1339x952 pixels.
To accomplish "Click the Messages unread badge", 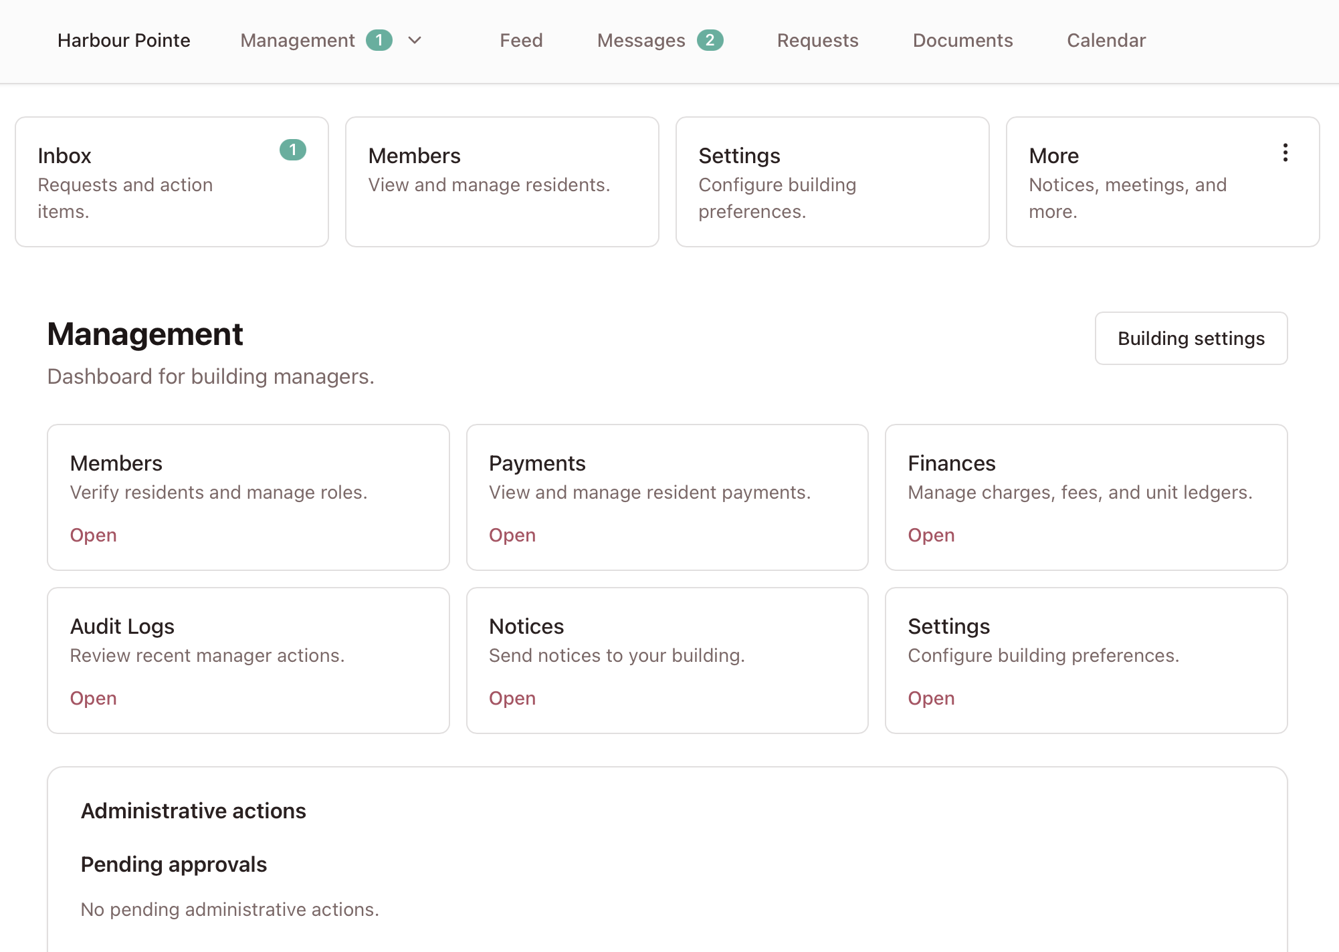I will (710, 40).
